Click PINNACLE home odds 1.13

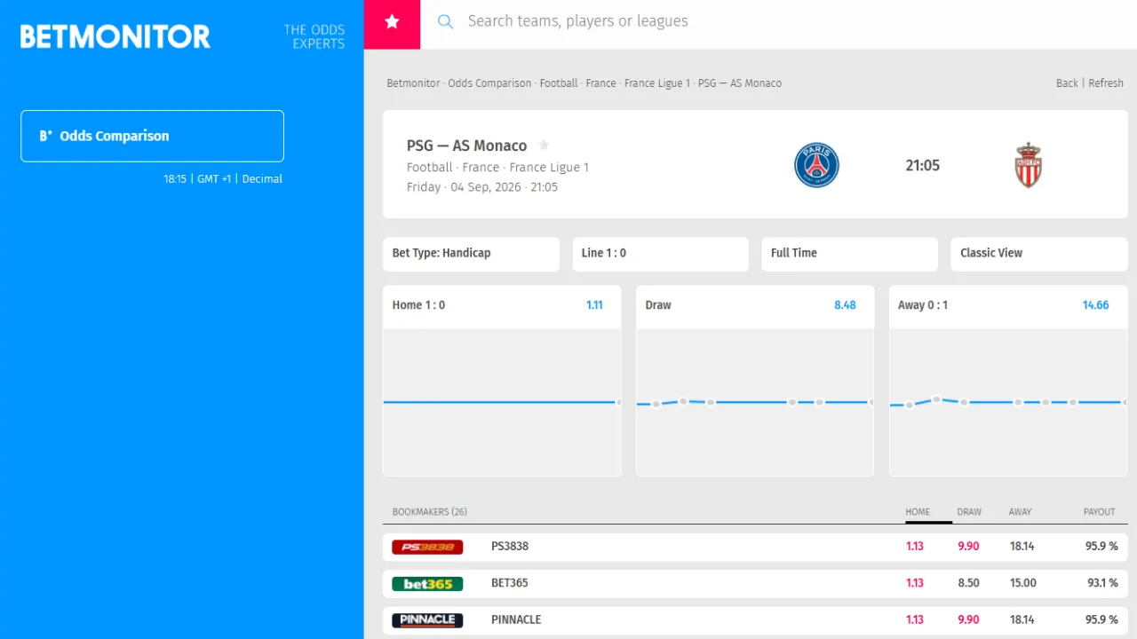click(x=915, y=619)
